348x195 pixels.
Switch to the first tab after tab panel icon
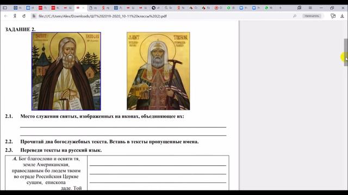[17, 8]
